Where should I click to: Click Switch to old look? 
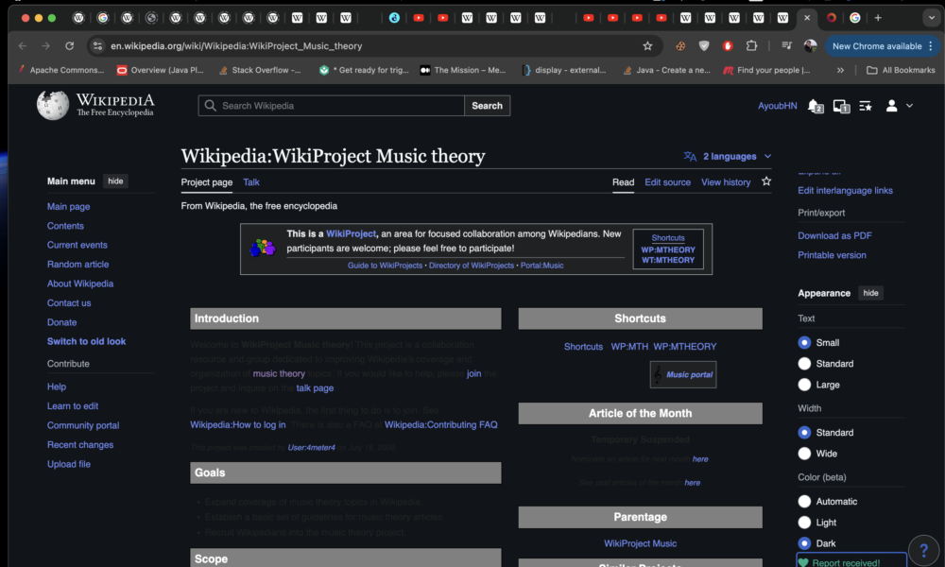pos(86,341)
